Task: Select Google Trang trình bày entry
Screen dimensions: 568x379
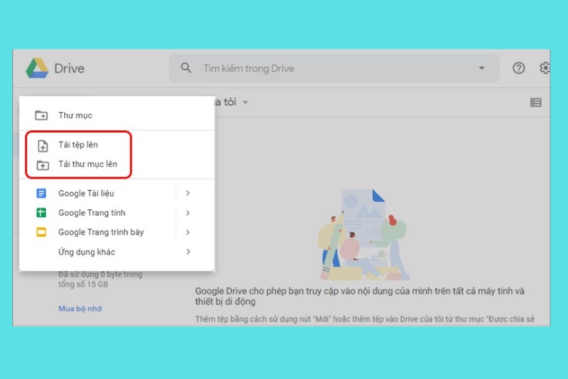Action: (117, 232)
